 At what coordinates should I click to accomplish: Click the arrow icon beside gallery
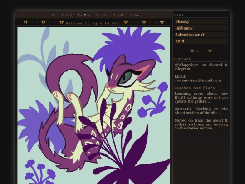click(x=79, y=15)
